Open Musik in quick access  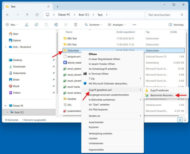tap(14, 86)
